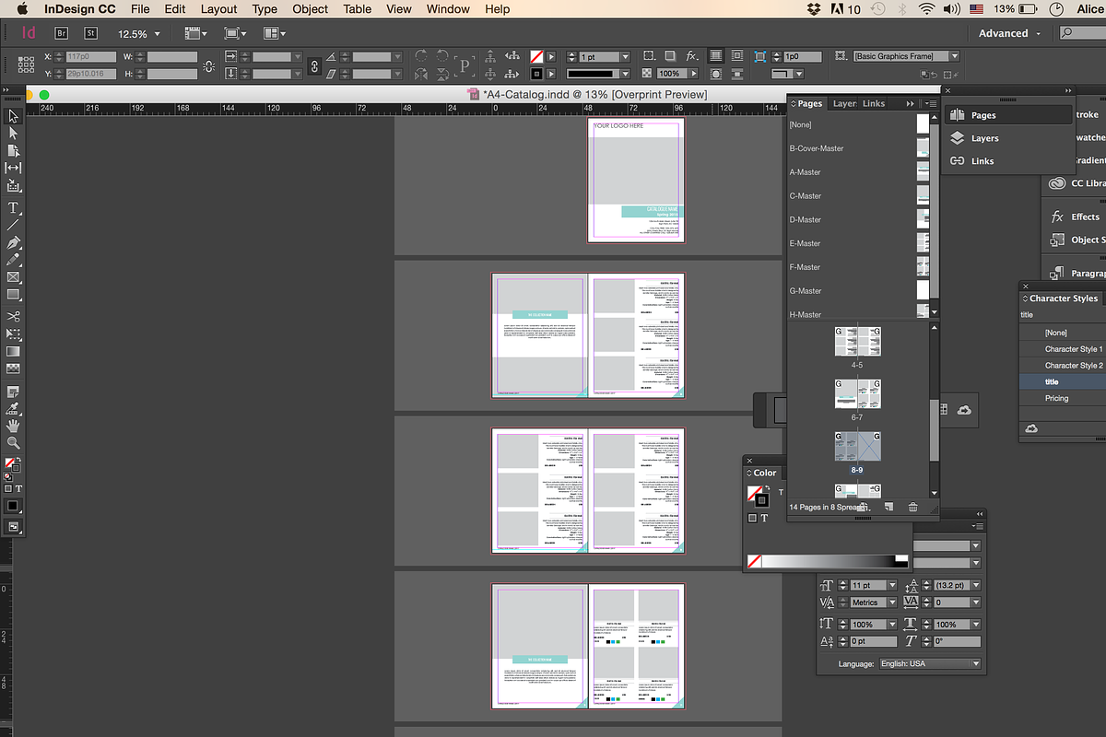The width and height of the screenshot is (1106, 737).
Task: Select the Selection tool arrow
Action: (13, 116)
